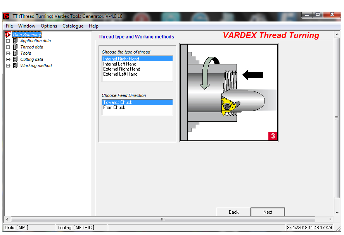
Task: Click the horizontal scrollbar at the bottom
Action: pos(162,219)
